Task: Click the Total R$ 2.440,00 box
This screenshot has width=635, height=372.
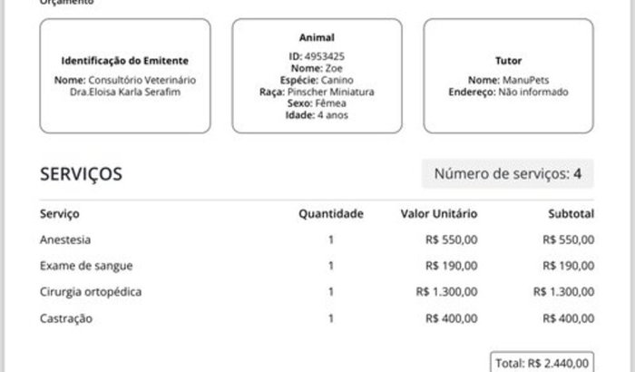Action: pos(542,362)
